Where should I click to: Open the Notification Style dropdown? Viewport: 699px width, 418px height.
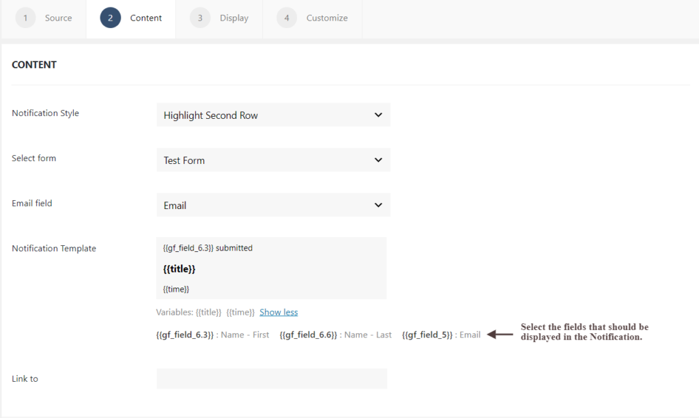pyautogui.click(x=273, y=115)
